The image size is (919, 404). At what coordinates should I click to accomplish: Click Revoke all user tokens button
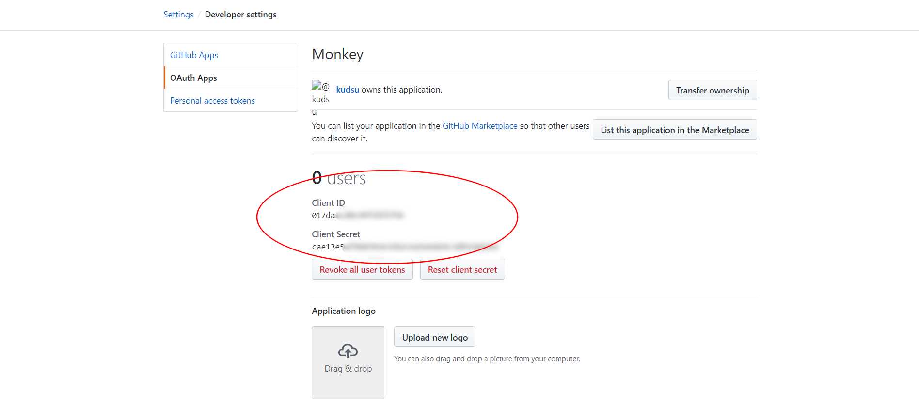tap(362, 269)
